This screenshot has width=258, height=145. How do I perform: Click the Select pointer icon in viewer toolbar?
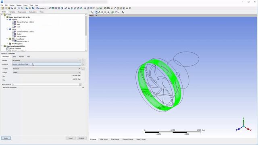coord(92,12)
